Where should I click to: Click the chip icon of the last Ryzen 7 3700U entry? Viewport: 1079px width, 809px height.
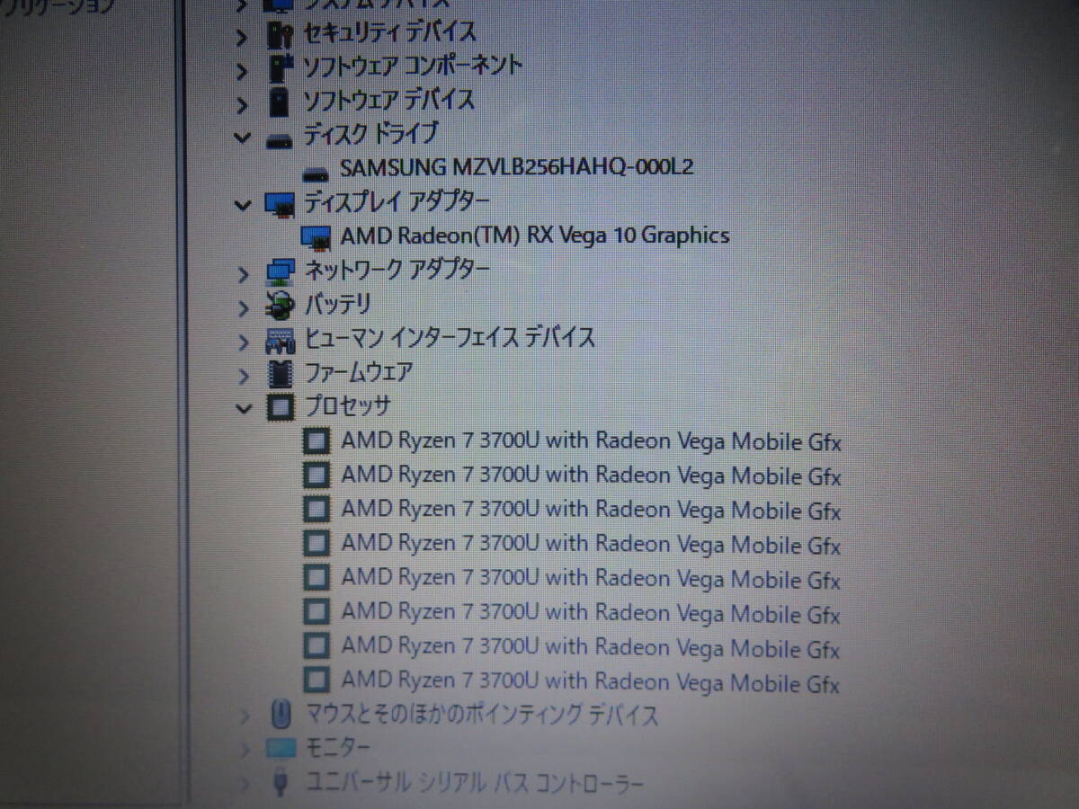pyautogui.click(x=316, y=678)
